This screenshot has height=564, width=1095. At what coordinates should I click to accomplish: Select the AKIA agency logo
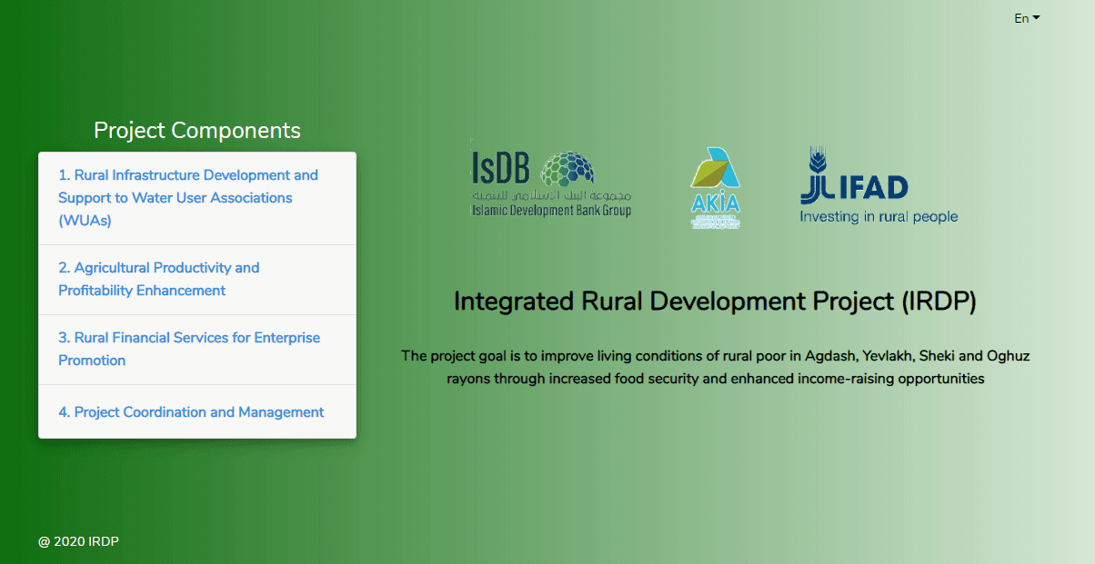[x=715, y=186]
